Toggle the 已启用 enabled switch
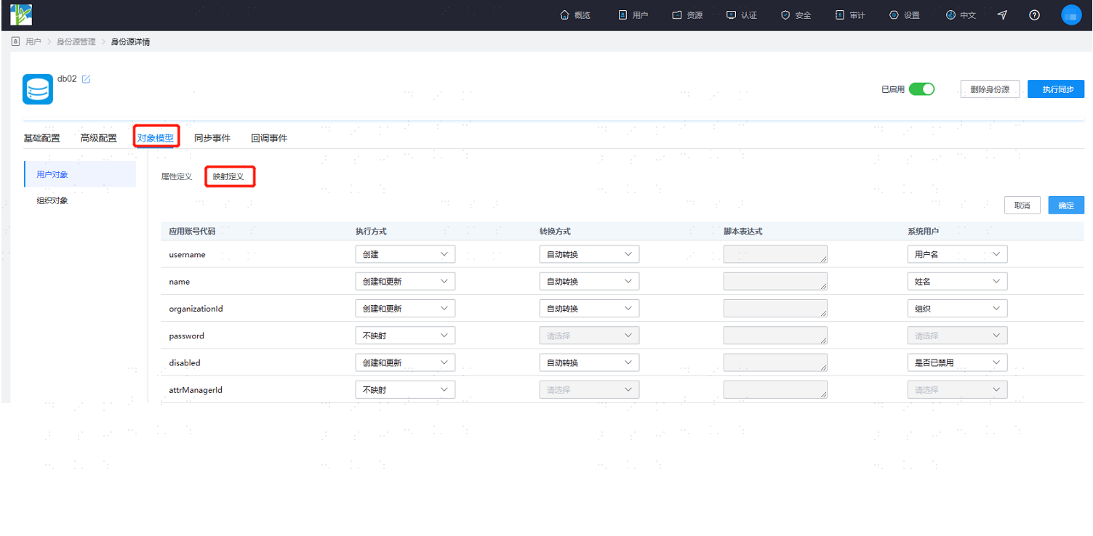The image size is (1093, 536). tap(921, 89)
